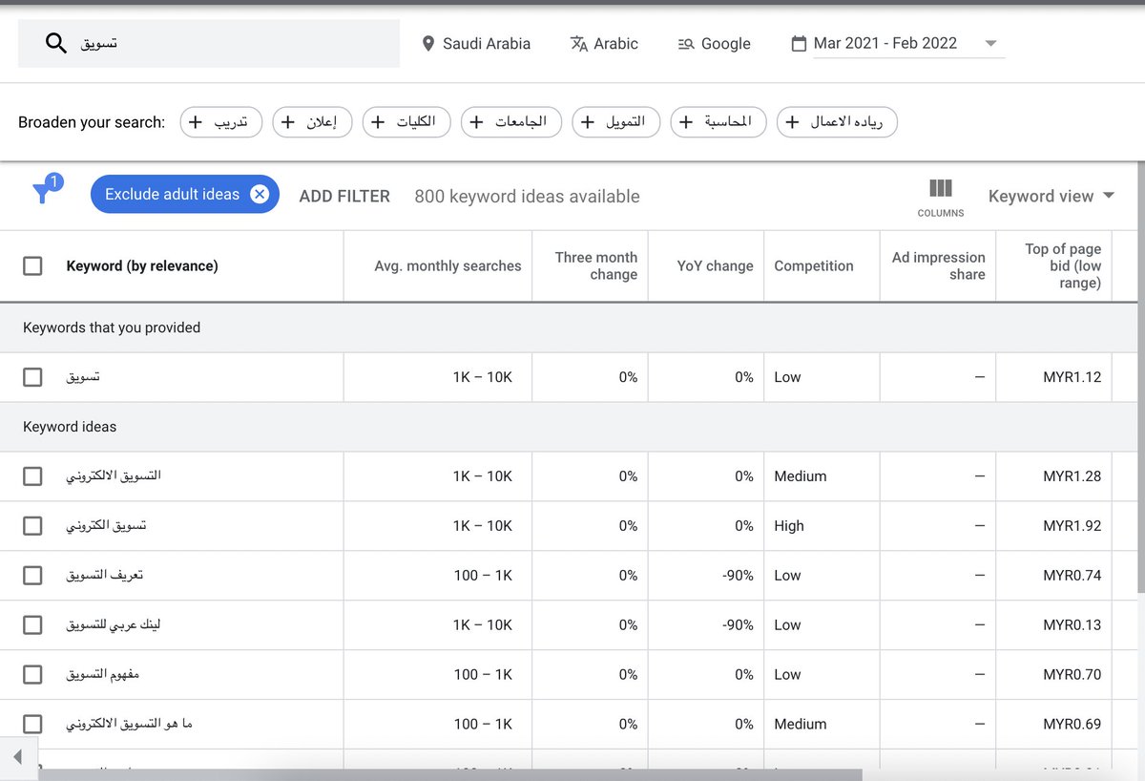Click keyword text مفهوم التسويق
The image size is (1145, 781).
point(103,675)
